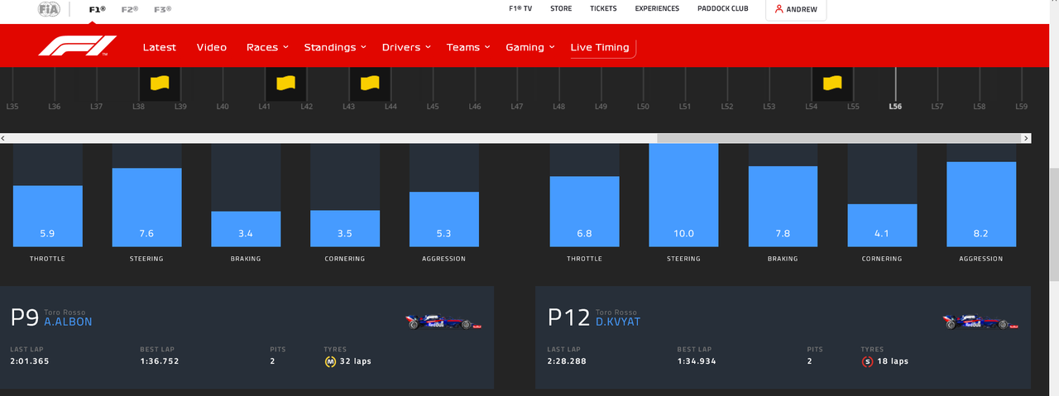Open the STORE link
This screenshot has height=396, width=1059.
pyautogui.click(x=561, y=9)
